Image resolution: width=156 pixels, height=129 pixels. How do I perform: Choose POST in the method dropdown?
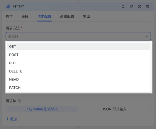(78, 55)
